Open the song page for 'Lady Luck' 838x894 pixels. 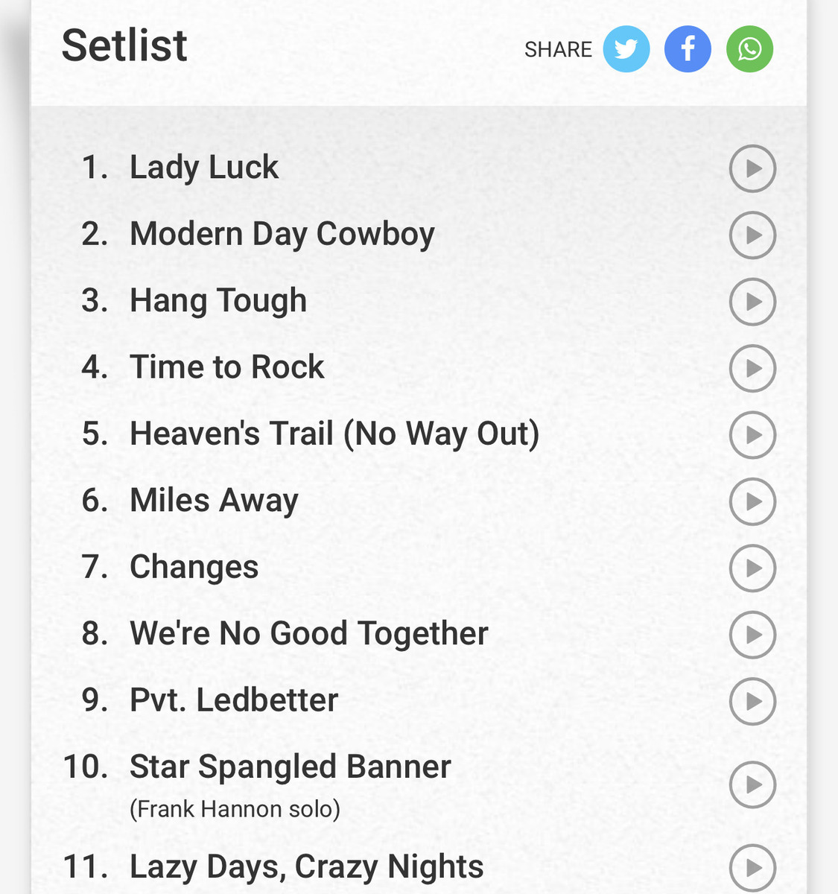click(x=203, y=168)
